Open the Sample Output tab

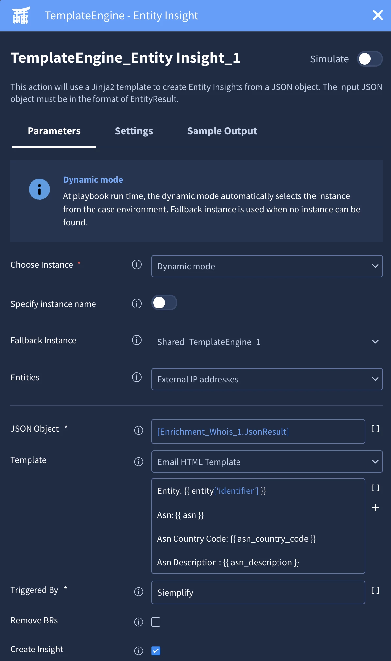[x=222, y=131]
